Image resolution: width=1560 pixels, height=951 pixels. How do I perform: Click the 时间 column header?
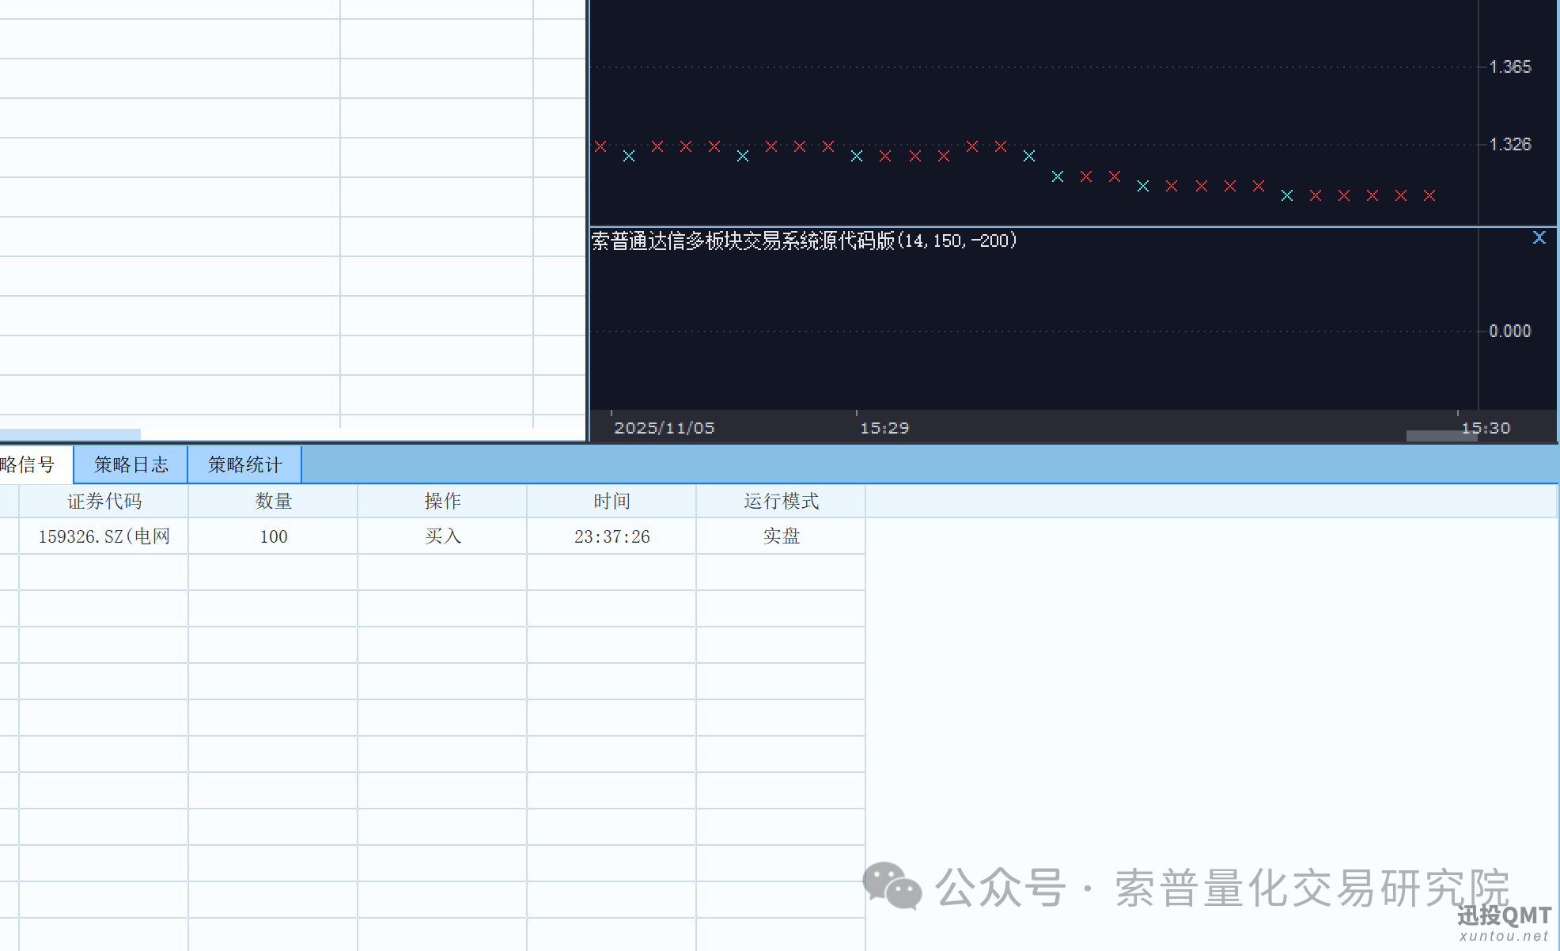[x=611, y=500]
